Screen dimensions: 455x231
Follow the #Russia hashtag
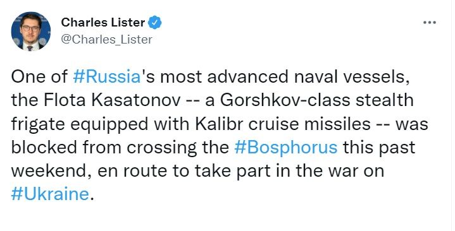[x=107, y=77]
